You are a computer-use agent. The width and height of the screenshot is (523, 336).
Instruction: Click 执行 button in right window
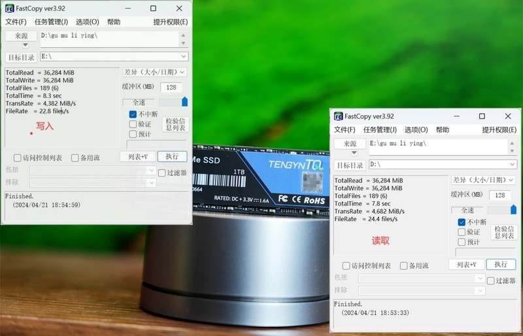coord(501,264)
